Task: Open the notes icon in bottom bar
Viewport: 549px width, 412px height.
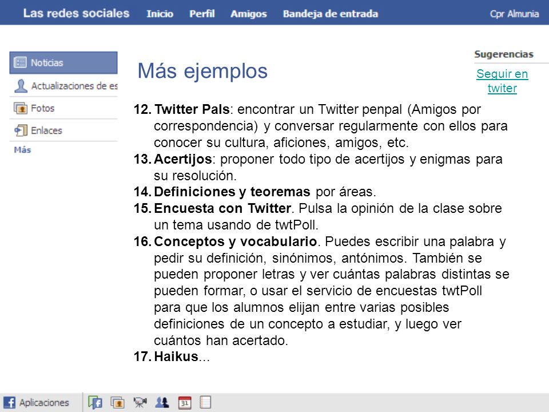Action: pyautogui.click(x=205, y=402)
